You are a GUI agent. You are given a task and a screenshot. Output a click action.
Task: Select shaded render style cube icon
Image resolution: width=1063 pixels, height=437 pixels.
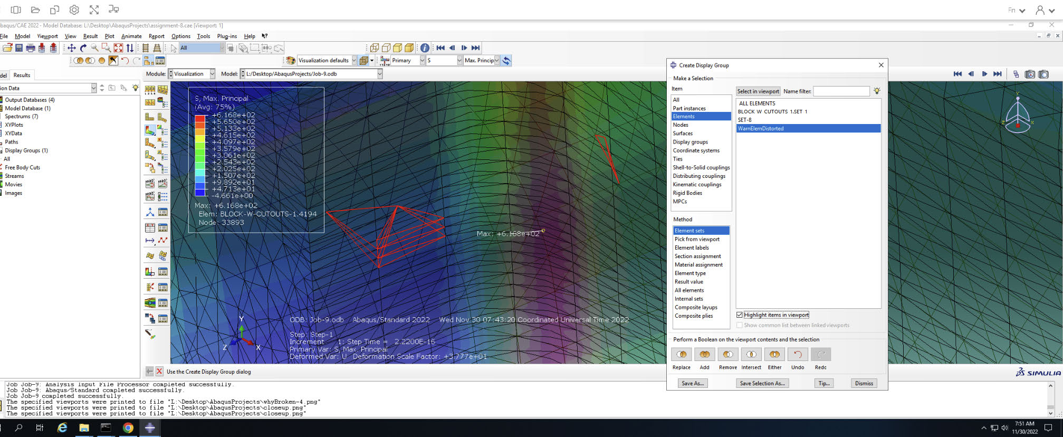click(x=409, y=48)
